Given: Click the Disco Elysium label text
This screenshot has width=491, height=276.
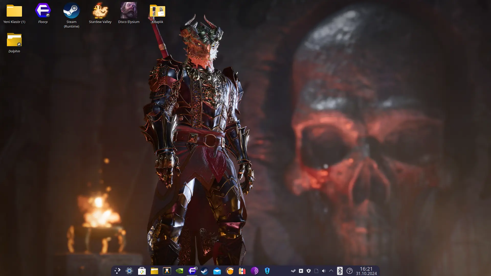Looking at the screenshot, I should pos(129,22).
